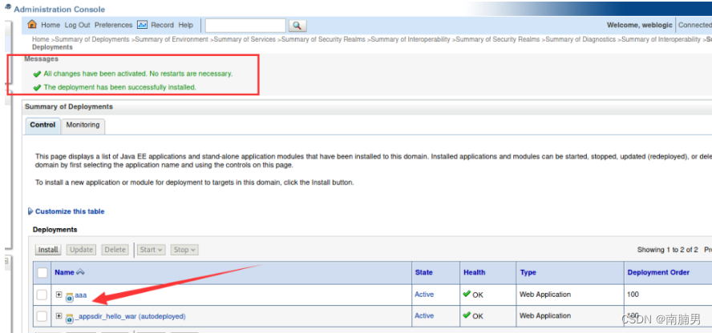Sort by the State column header
712x333 pixels.
(423, 272)
